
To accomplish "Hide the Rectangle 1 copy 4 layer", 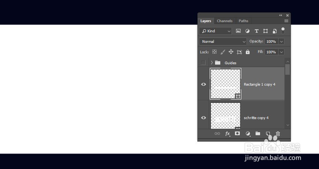I will pyautogui.click(x=203, y=84).
